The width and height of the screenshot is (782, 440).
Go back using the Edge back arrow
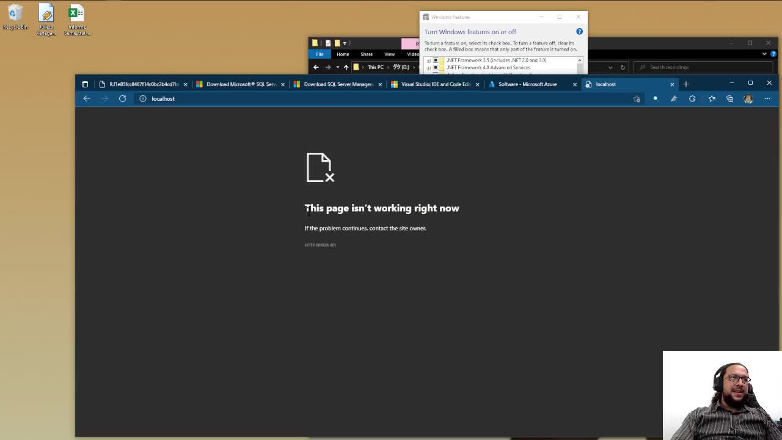pyautogui.click(x=87, y=98)
